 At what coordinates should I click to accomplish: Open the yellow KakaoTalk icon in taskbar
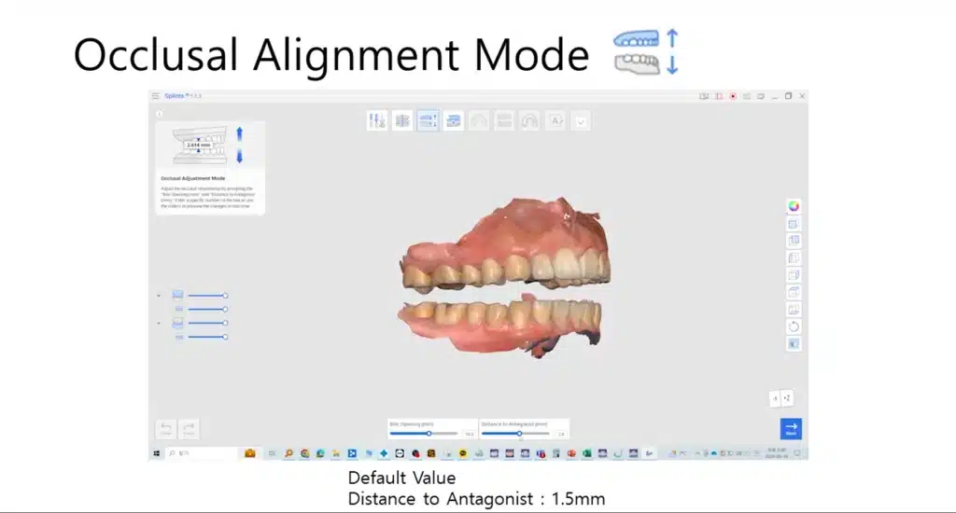pos(463,453)
